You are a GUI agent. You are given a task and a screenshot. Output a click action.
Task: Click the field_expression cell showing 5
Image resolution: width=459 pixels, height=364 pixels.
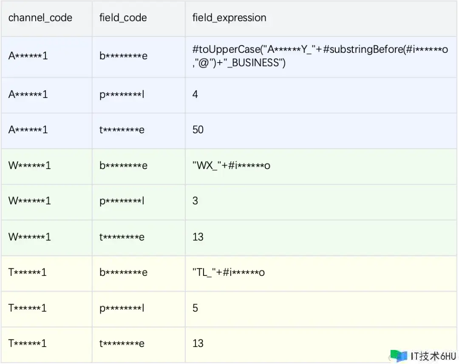click(195, 308)
